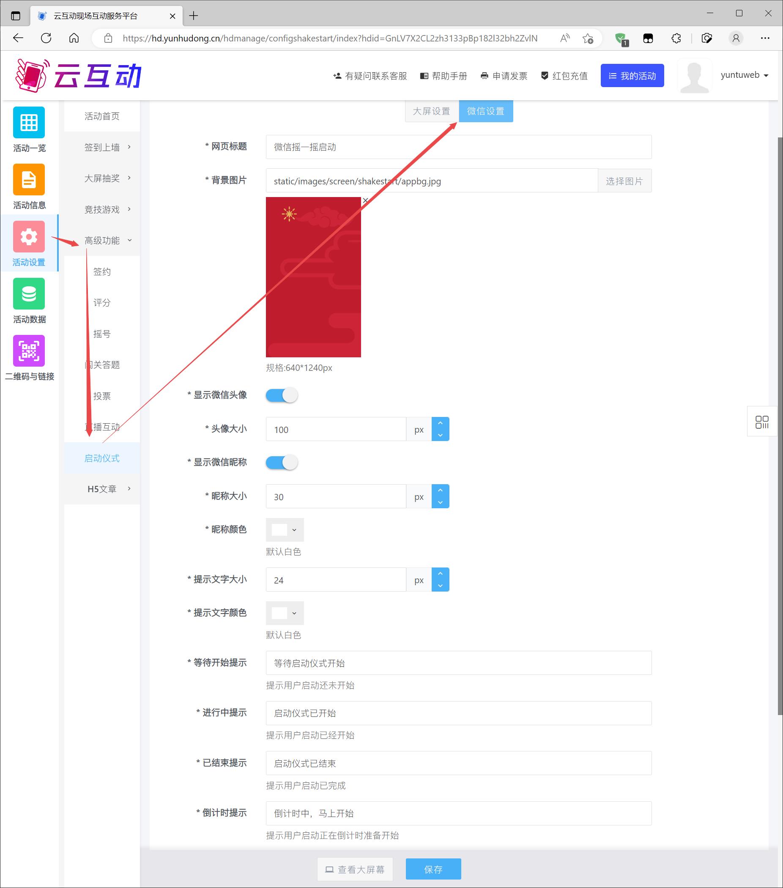
Task: Click the 选择图片 button
Action: click(624, 181)
